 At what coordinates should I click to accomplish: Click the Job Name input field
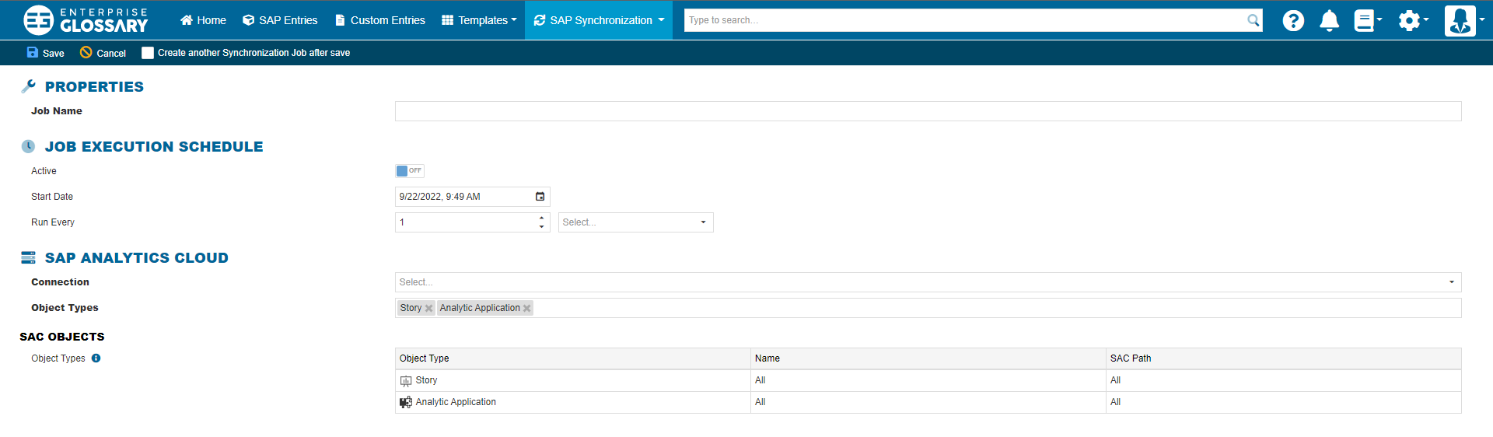[927, 111]
